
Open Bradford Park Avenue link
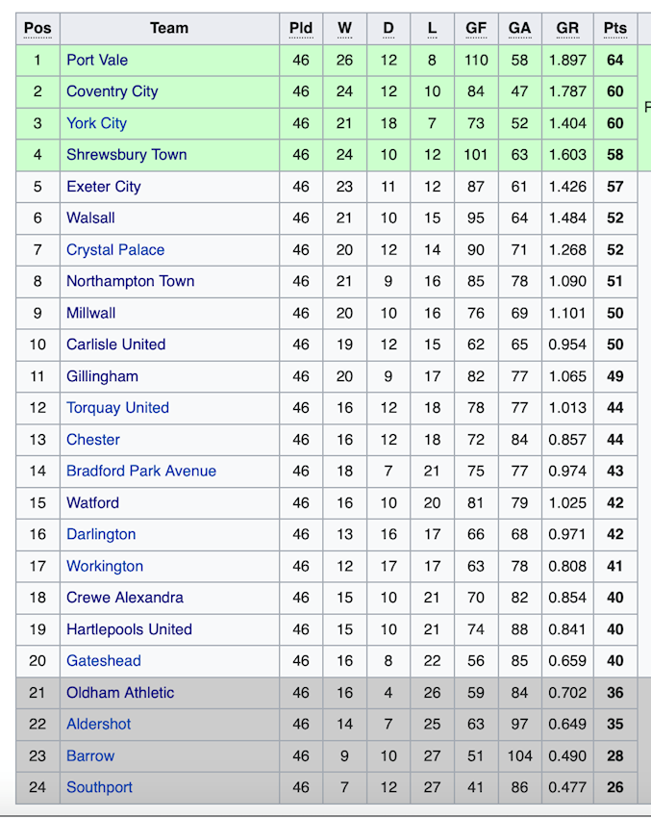pyautogui.click(x=141, y=471)
